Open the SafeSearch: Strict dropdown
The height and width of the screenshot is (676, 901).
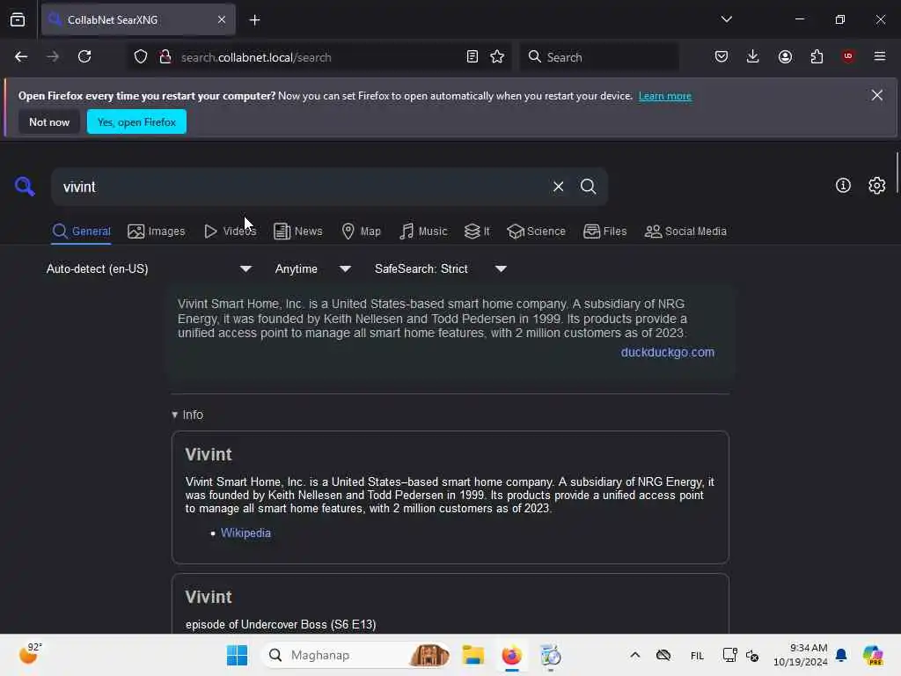(440, 268)
